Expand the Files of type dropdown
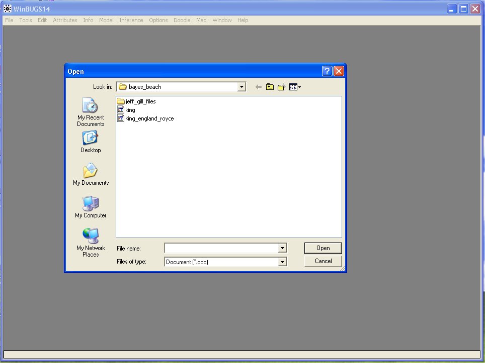 tap(282, 262)
